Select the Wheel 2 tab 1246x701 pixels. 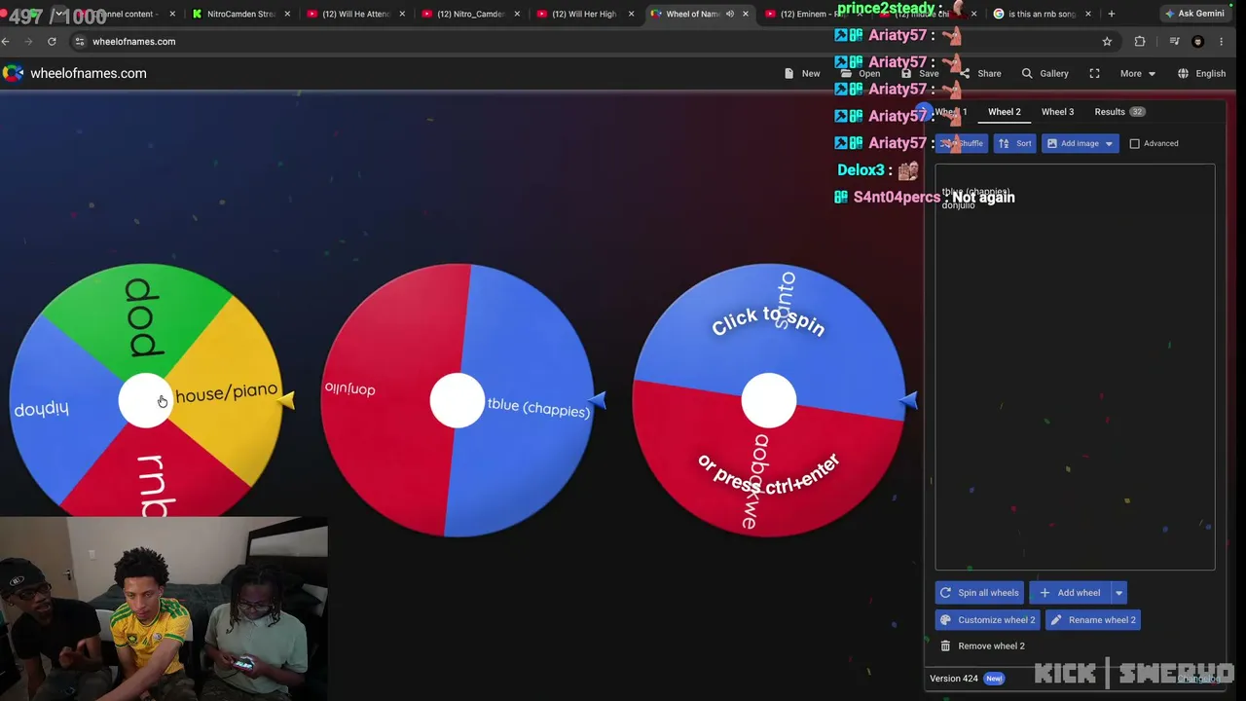coord(1005,112)
